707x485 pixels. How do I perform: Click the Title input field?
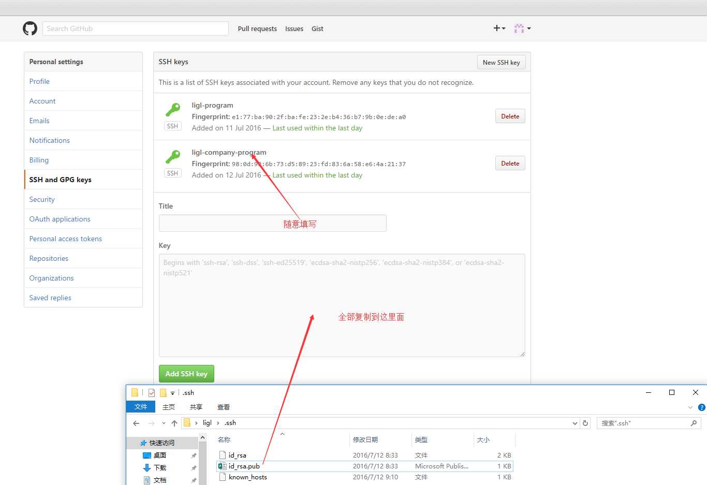coord(272,223)
